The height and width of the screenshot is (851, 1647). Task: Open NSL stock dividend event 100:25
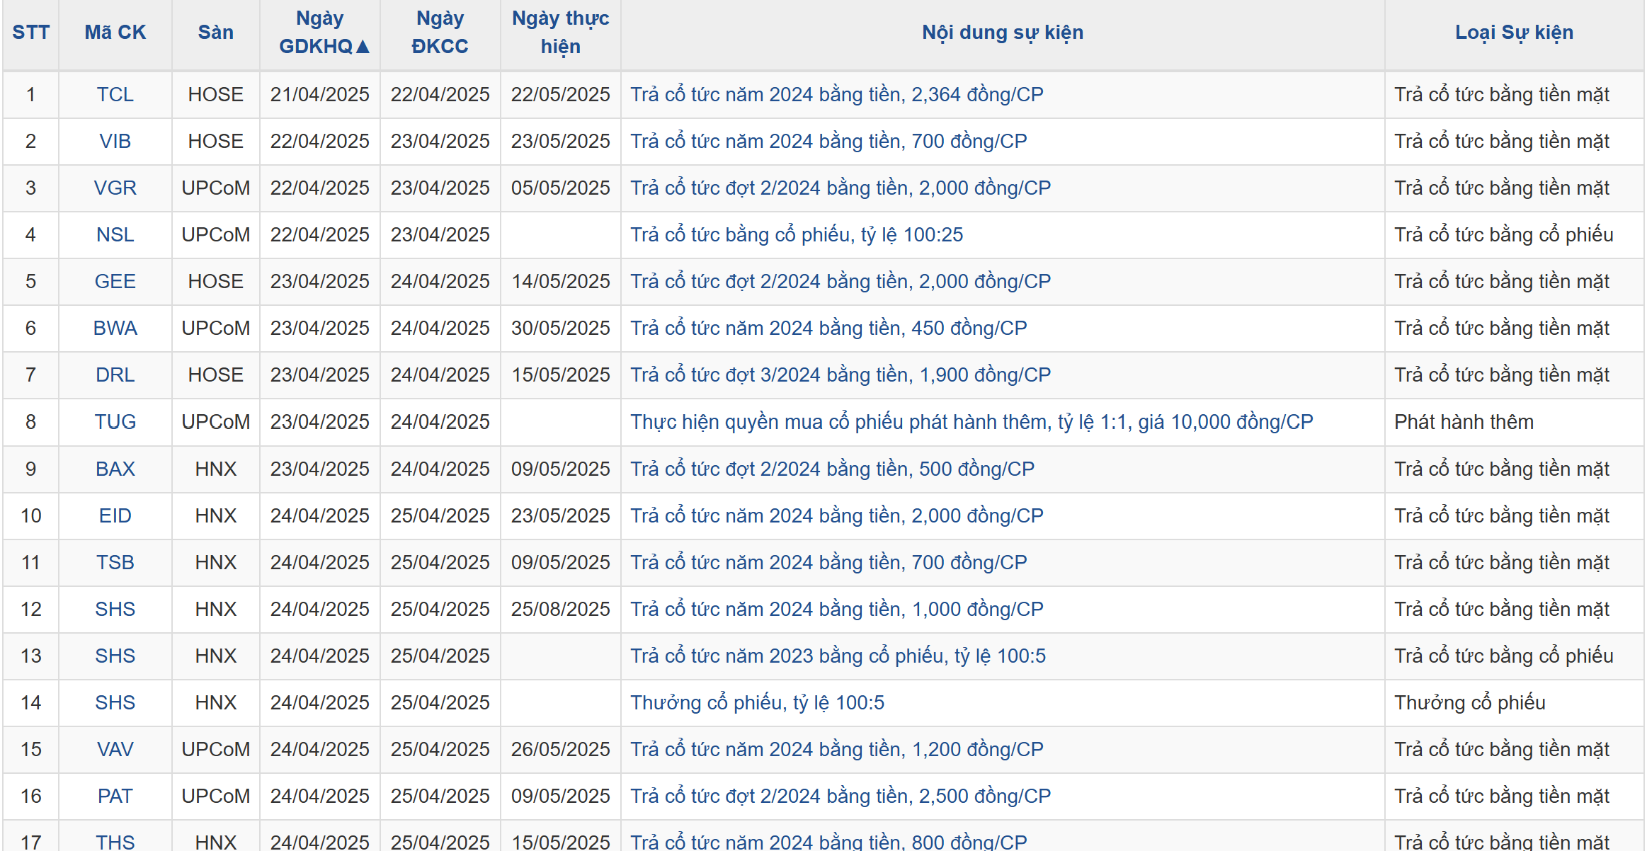tap(797, 234)
